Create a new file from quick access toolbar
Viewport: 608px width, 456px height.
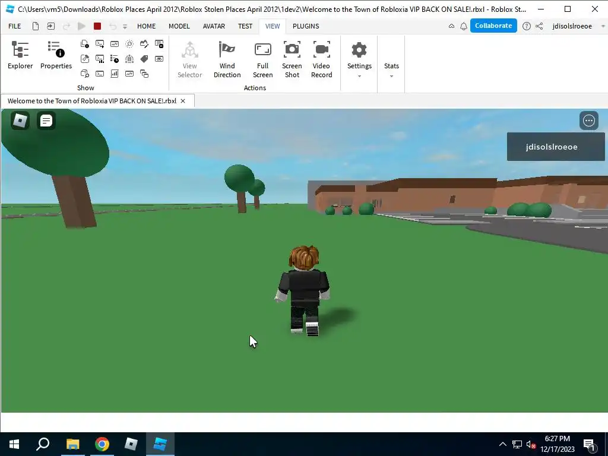tap(35, 26)
